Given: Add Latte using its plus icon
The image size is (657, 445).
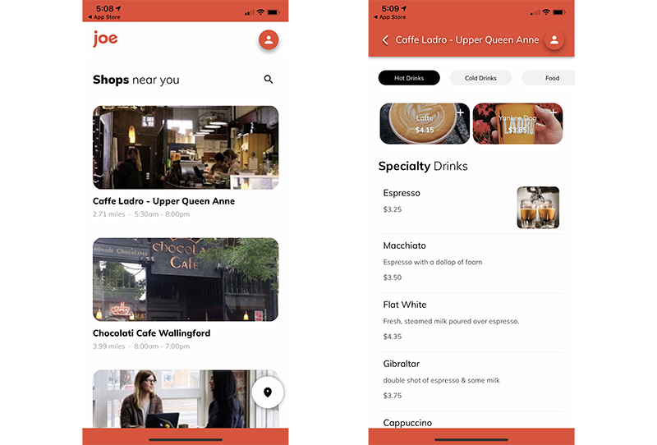Looking at the screenshot, I should pos(460,112).
